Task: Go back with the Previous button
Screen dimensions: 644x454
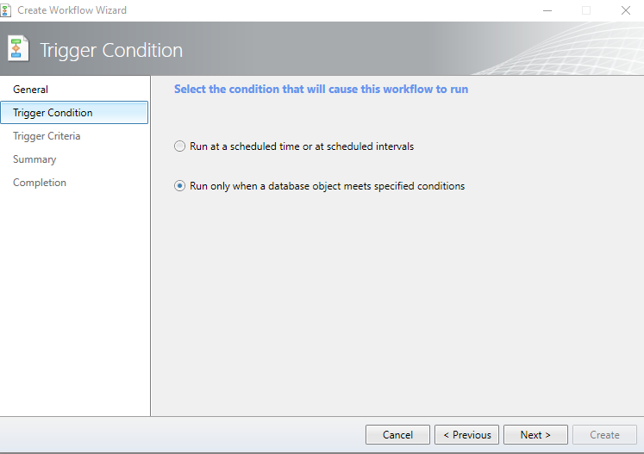Action: tap(466, 435)
